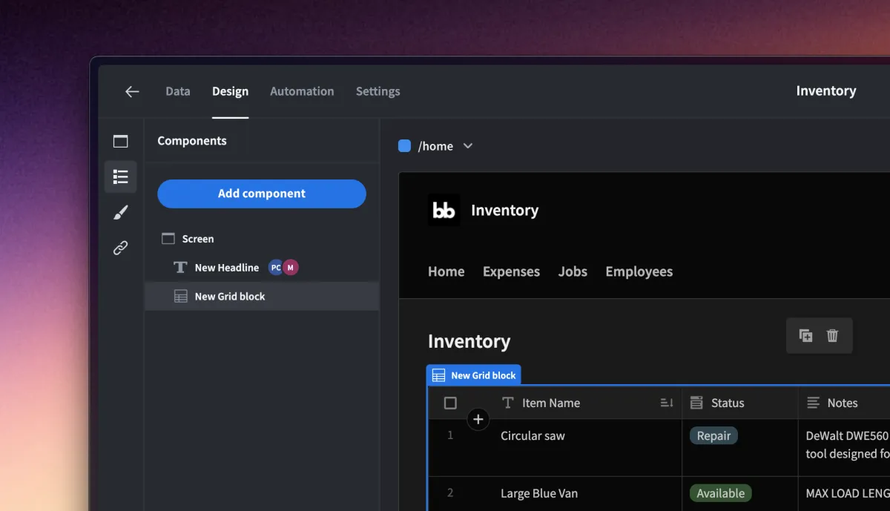The width and height of the screenshot is (890, 511).
Task: Click the round plus add-row button
Action: click(478, 420)
